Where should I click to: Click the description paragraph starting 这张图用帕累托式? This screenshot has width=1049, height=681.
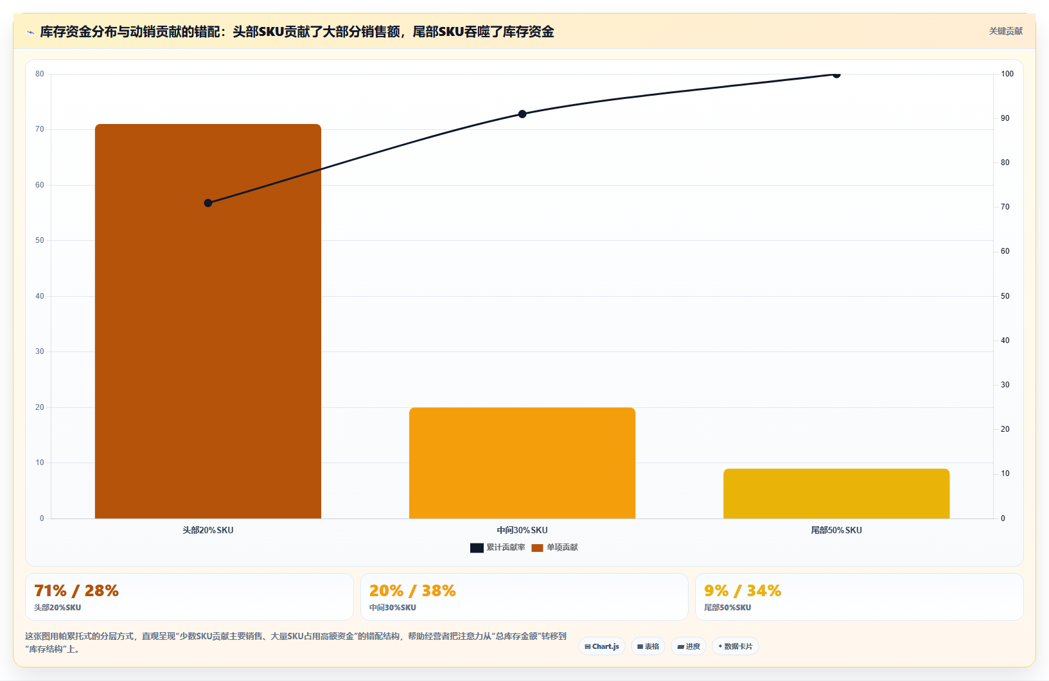[295, 642]
